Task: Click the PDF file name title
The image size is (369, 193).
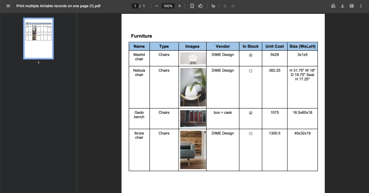Action: click(59, 6)
